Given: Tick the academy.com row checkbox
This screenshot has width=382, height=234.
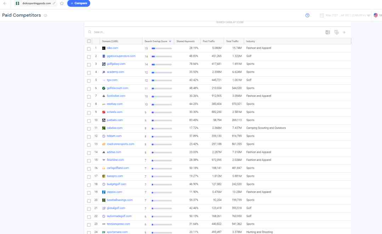Looking at the screenshot, I should [x=89, y=73].
